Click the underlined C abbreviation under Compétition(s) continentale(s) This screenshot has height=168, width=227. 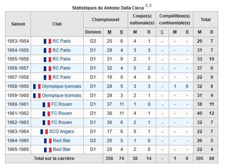pos(162,32)
